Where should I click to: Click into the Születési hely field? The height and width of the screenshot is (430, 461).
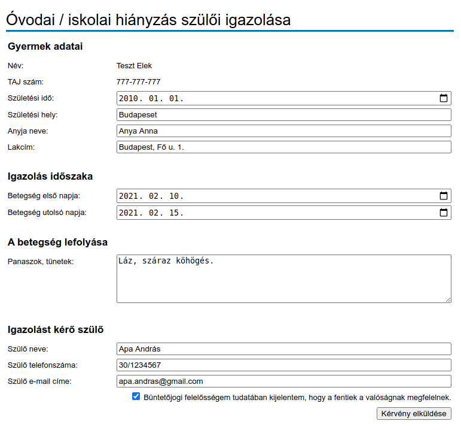[283, 114]
